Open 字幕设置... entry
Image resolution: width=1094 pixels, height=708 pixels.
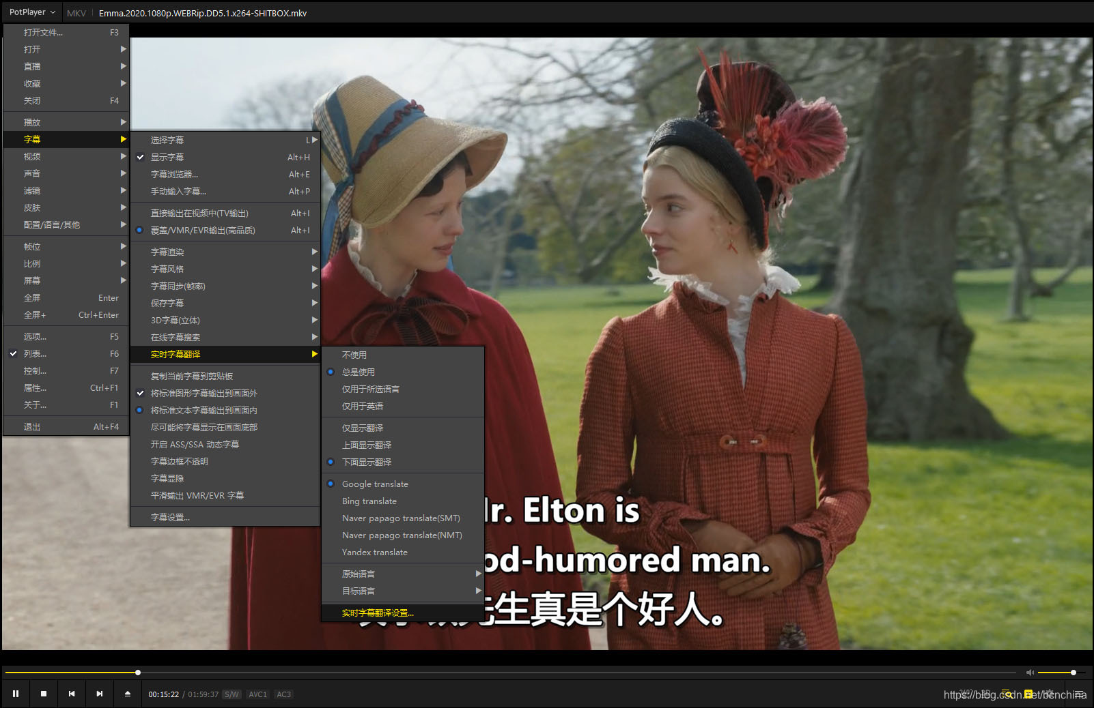tap(225, 517)
